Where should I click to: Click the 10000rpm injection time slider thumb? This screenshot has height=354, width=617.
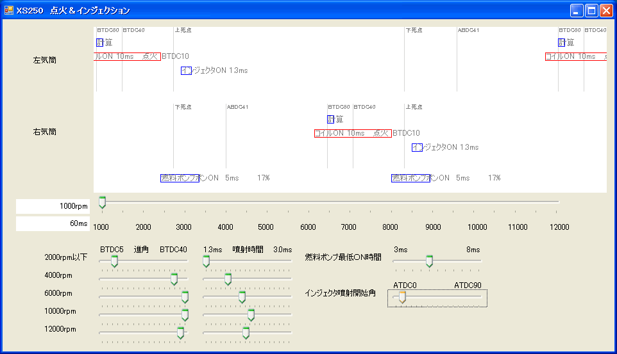251,315
